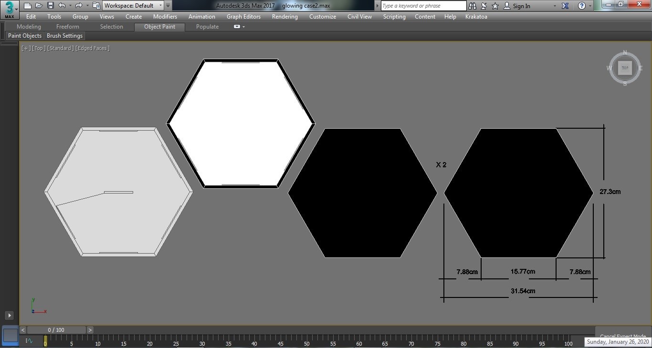The height and width of the screenshot is (348, 652).
Task: Open the Tools menu
Action: pos(54,17)
